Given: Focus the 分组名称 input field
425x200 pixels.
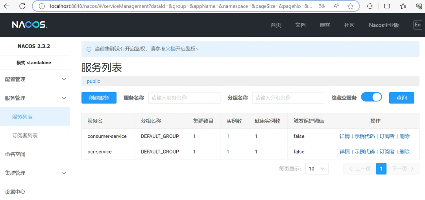Looking at the screenshot, I should (288, 98).
